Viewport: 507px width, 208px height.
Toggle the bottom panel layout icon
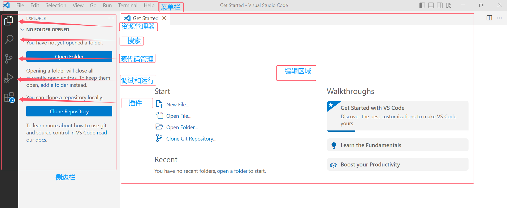tap(431, 5)
